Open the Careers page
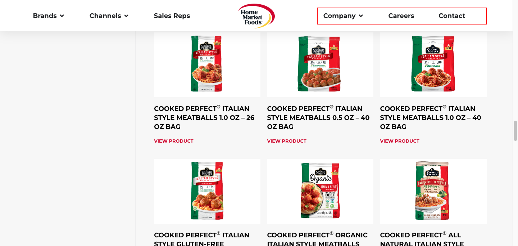 click(x=401, y=16)
